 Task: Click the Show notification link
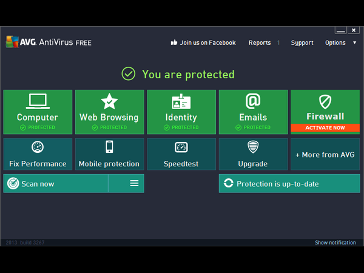tap(335, 243)
